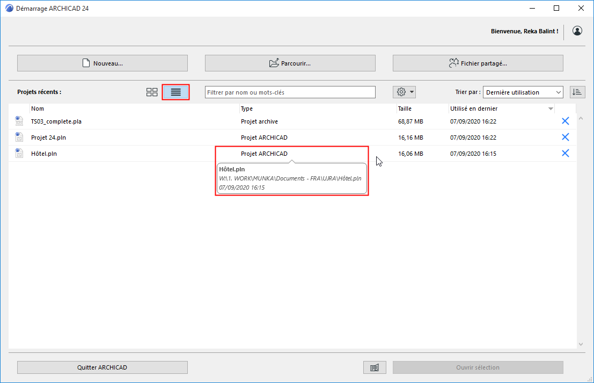The width and height of the screenshot is (594, 383).
Task: Open the Trier par dropdown
Action: coord(523,92)
